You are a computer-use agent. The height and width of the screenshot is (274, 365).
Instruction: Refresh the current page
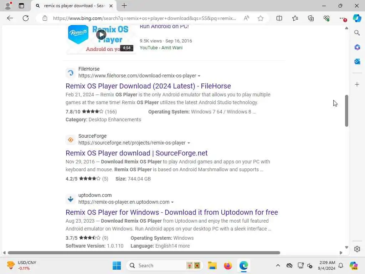(x=26, y=18)
